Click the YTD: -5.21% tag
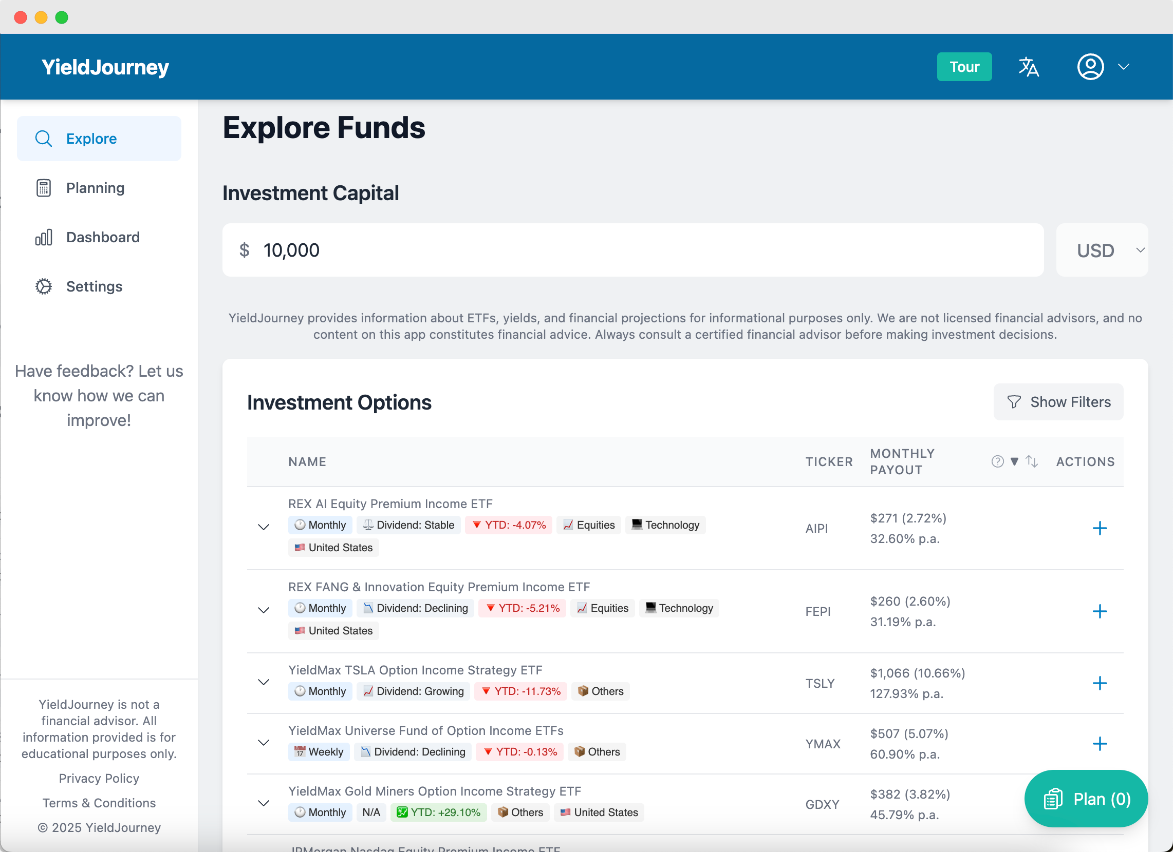The height and width of the screenshot is (852, 1173). click(523, 608)
